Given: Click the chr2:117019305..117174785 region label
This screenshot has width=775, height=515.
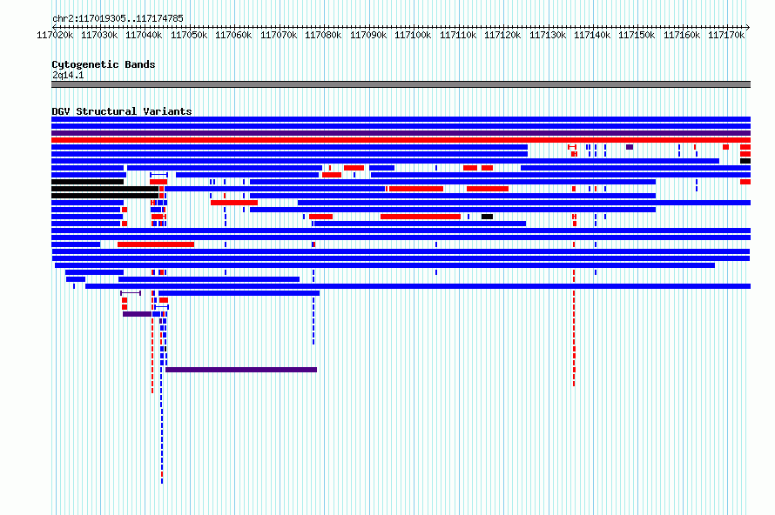Looking at the screenshot, I should click(x=118, y=18).
